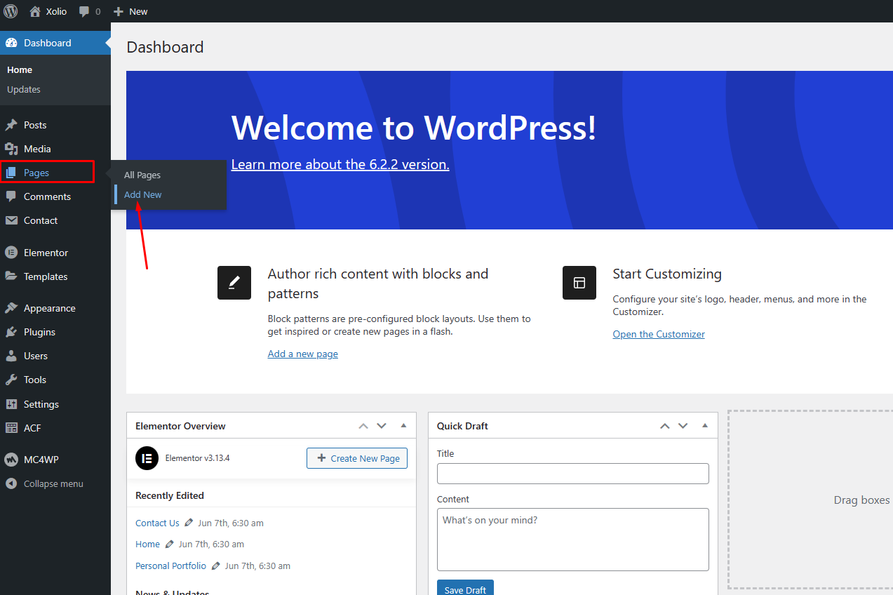The image size is (893, 595).
Task: Click the Media library icon in sidebar
Action: [11, 149]
